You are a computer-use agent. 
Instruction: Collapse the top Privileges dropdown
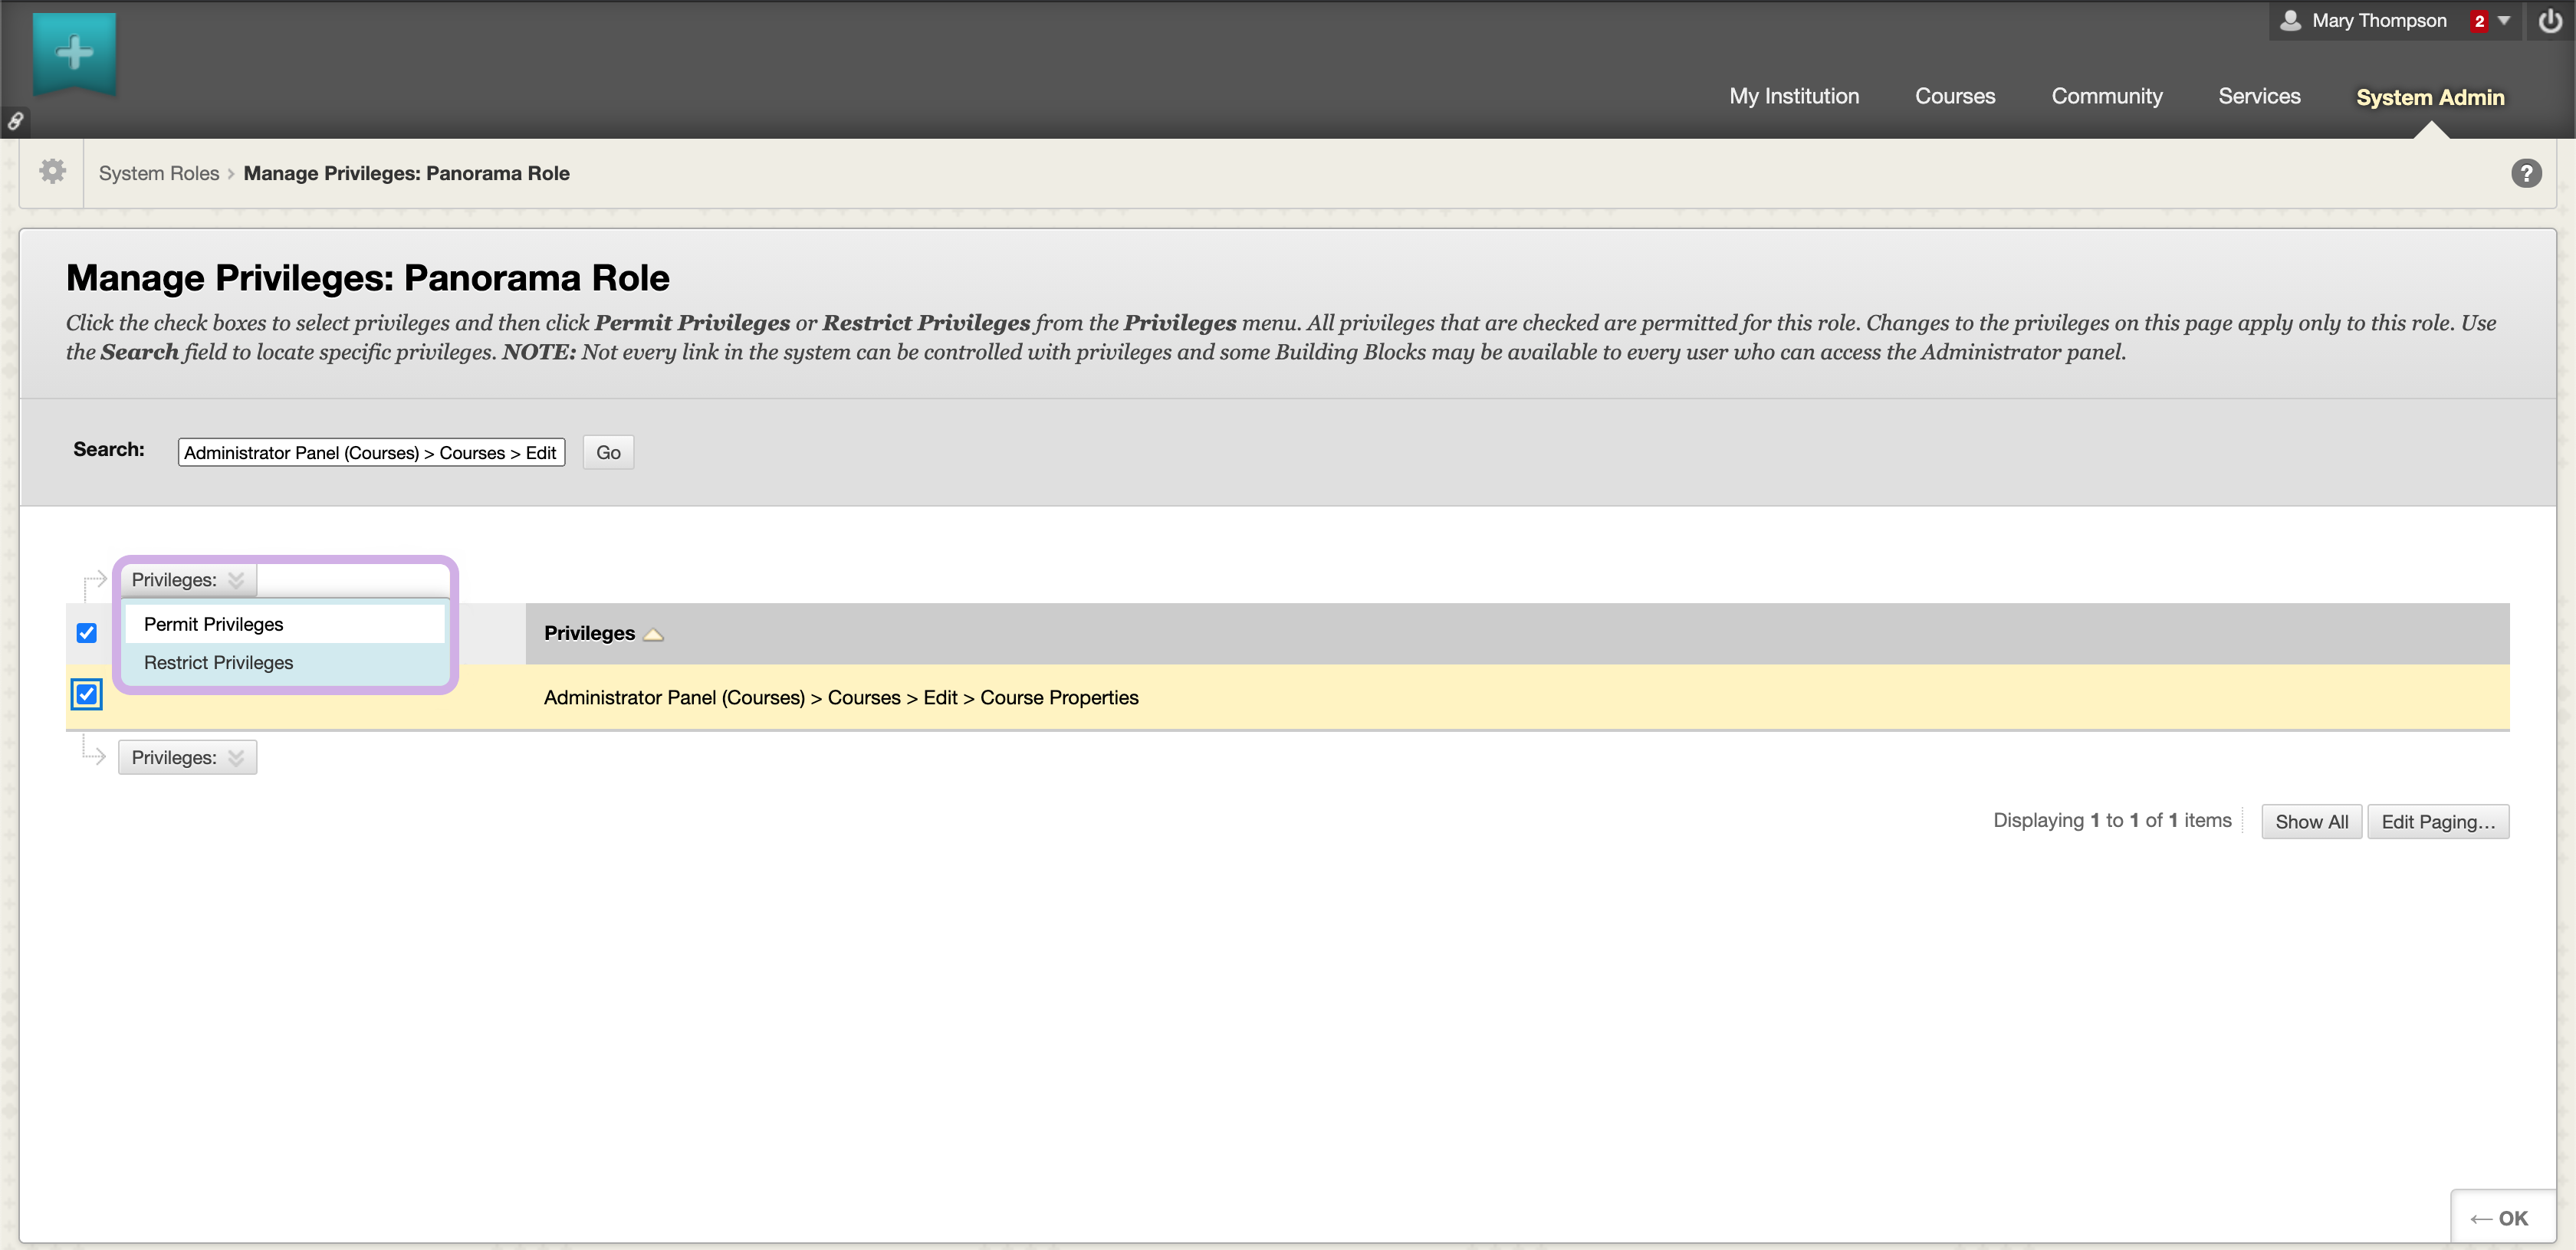point(187,580)
